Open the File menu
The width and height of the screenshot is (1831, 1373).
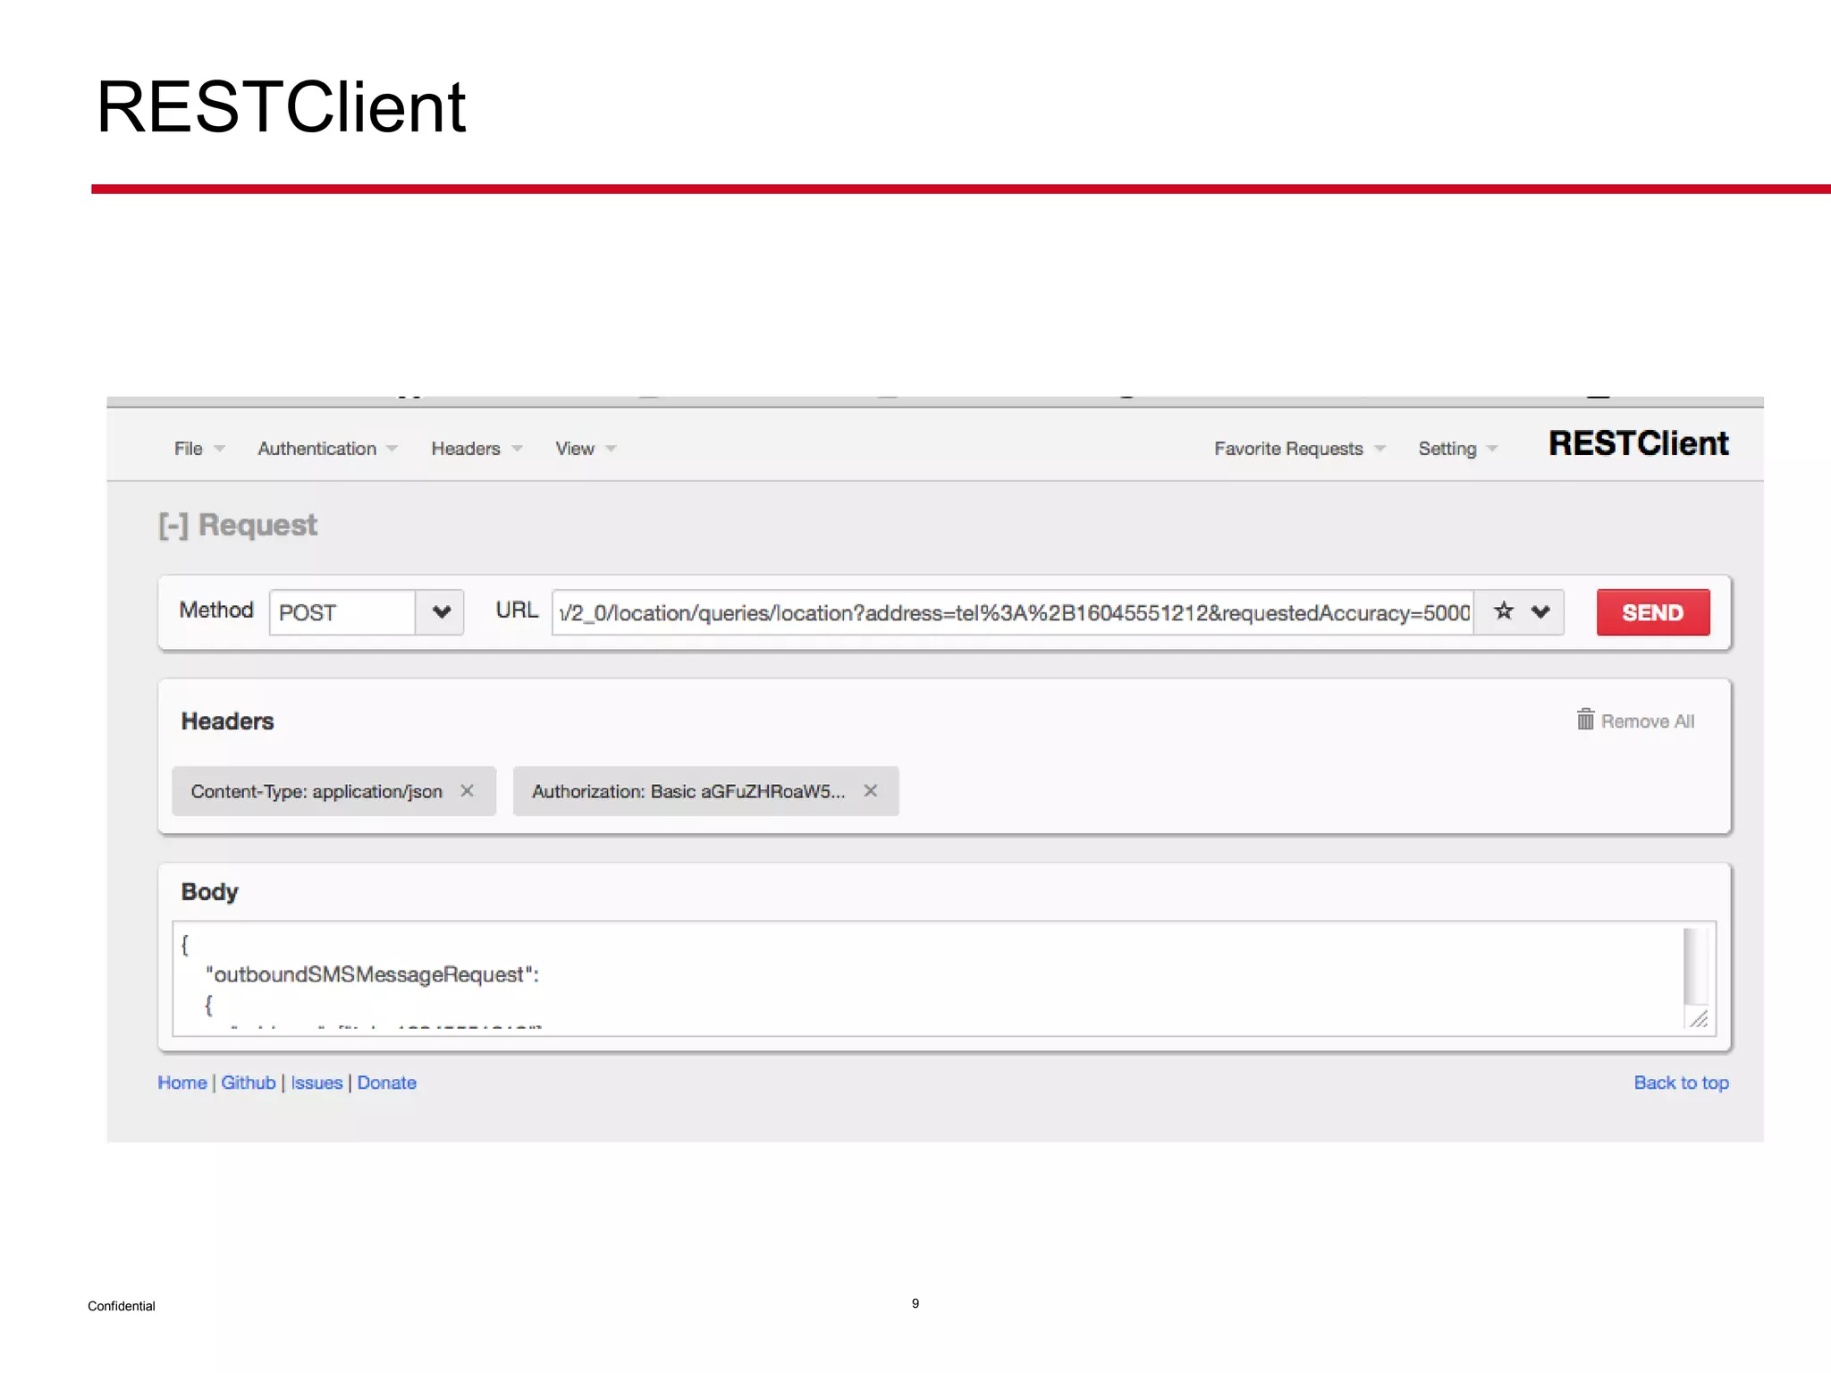coord(198,449)
